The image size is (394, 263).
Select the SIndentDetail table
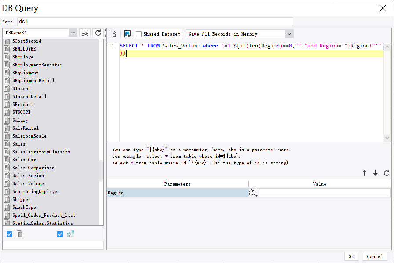click(x=29, y=96)
